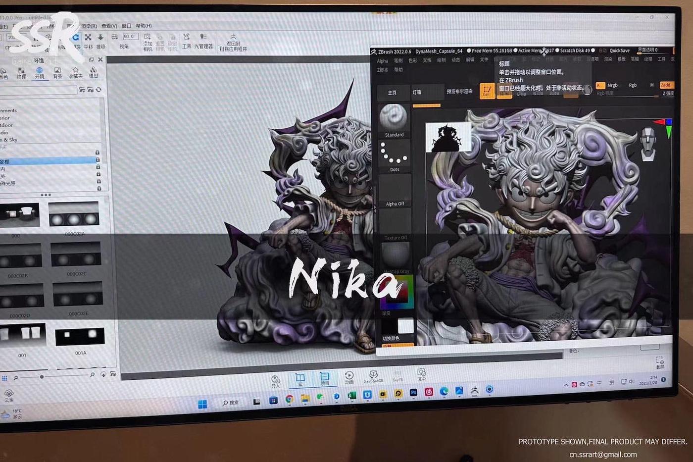
Task: Click the add folder icon beside library search
Action: [82, 90]
